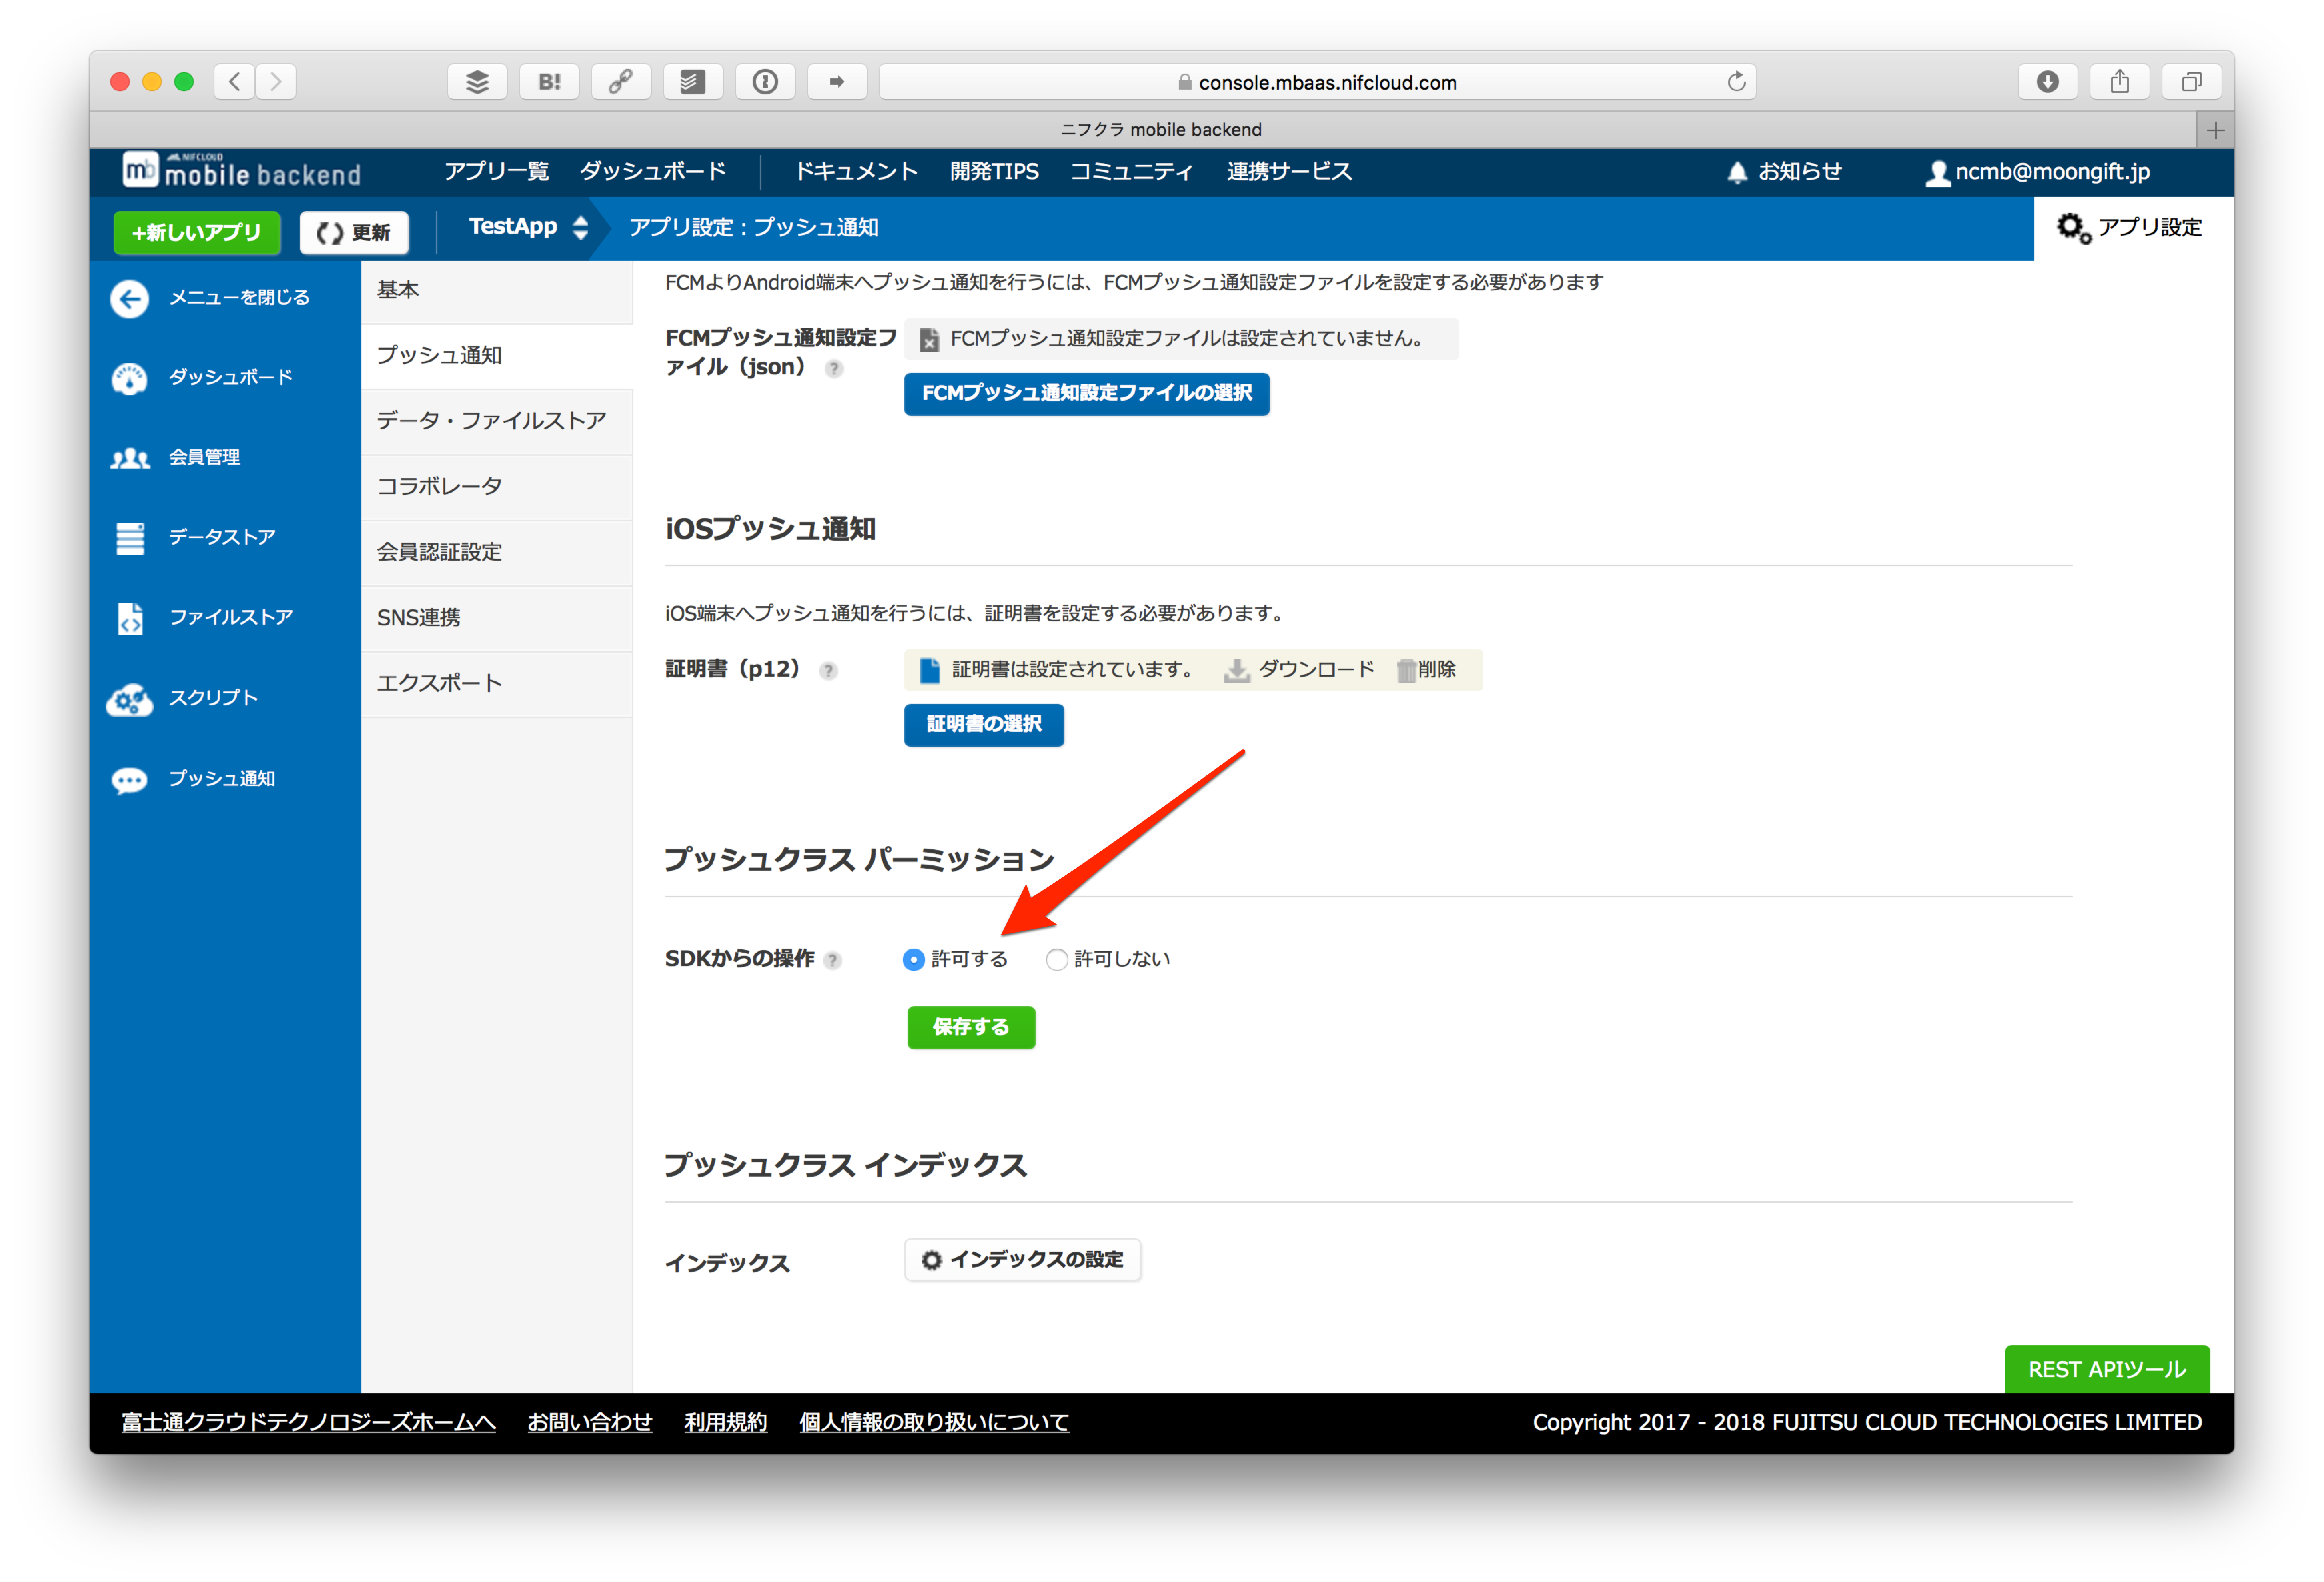Open the スクリプト sidebar icon
The width and height of the screenshot is (2324, 1582).
click(x=129, y=699)
